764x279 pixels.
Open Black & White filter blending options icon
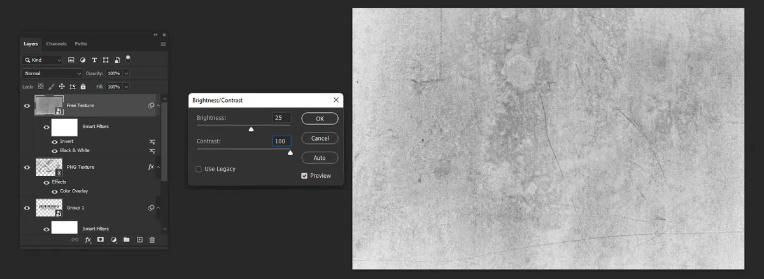click(152, 151)
